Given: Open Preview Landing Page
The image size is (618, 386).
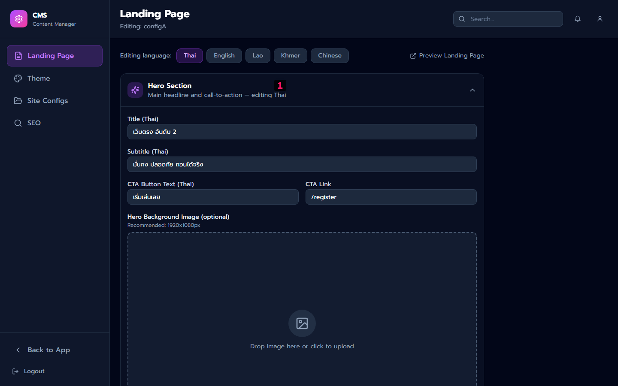Looking at the screenshot, I should 451,55.
